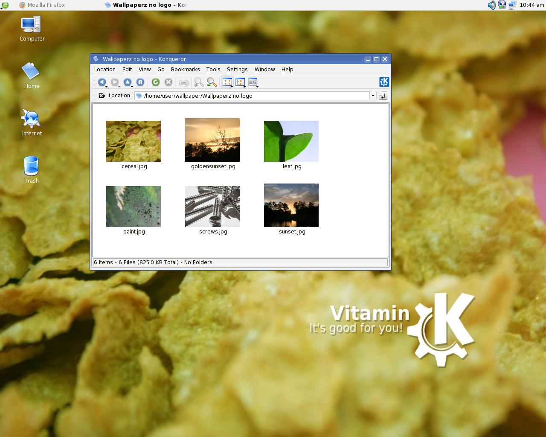This screenshot has height=437, width=546.
Task: Click the Print toolbar icon
Action: [x=184, y=82]
